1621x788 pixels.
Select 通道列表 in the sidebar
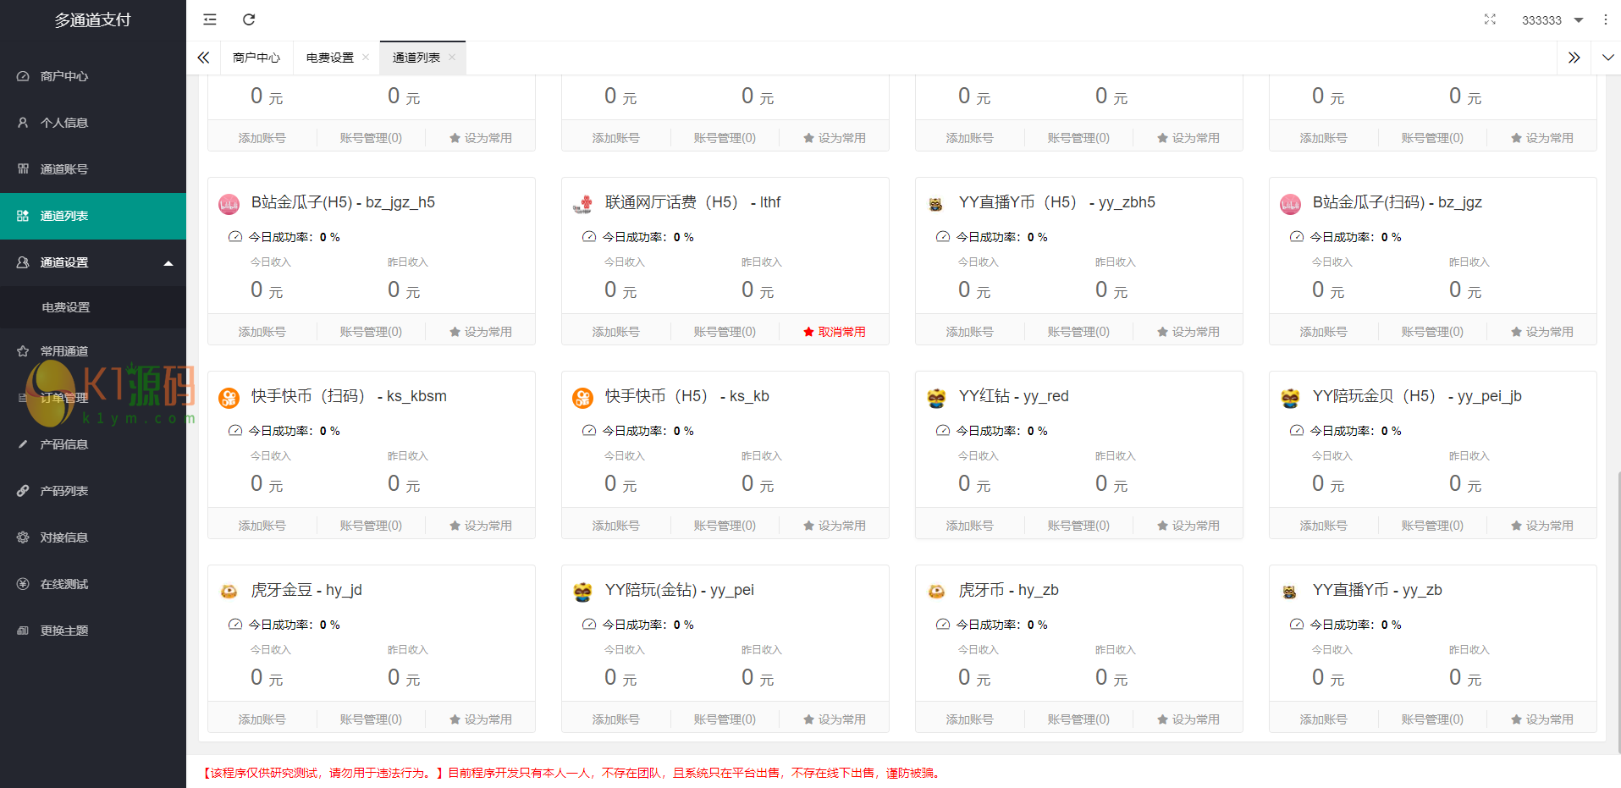pos(93,216)
